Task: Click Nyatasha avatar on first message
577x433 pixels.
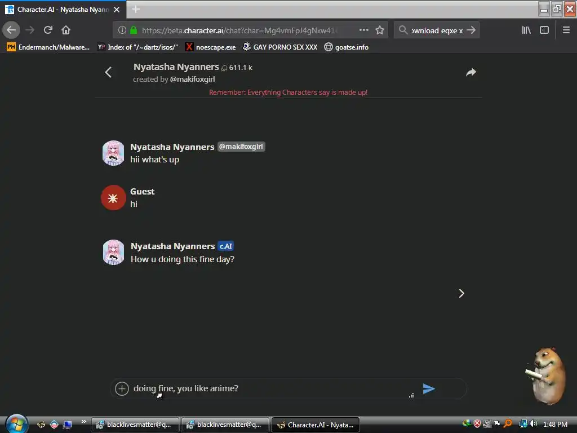Action: 113,153
